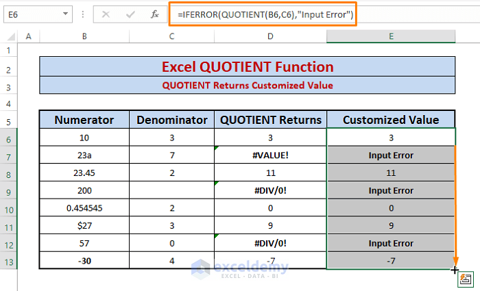The image size is (480, 291).
Task: Select QUOTIENT Returns cell showing 9
Action: 270,225
